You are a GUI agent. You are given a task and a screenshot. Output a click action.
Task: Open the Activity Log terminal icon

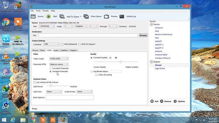tap(122, 16)
